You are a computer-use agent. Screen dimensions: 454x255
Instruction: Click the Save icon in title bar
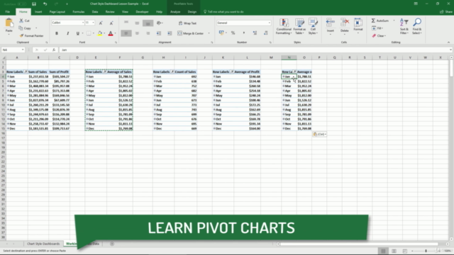(34, 4)
